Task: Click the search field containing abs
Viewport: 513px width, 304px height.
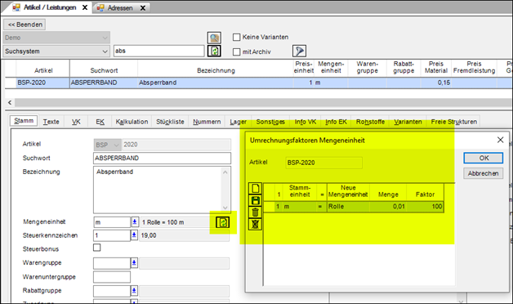Action: coord(159,51)
